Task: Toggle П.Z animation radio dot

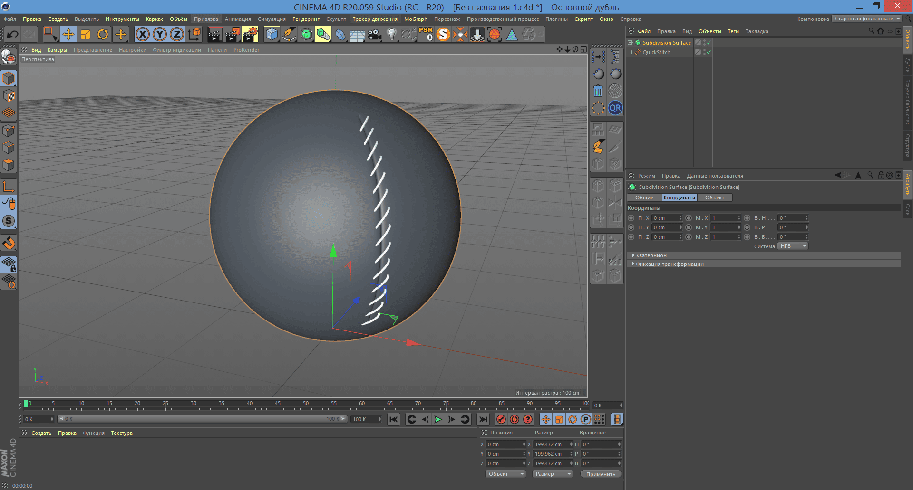Action: (x=631, y=237)
